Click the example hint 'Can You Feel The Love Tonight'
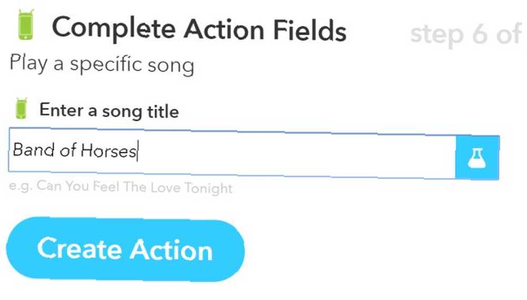 point(134,187)
